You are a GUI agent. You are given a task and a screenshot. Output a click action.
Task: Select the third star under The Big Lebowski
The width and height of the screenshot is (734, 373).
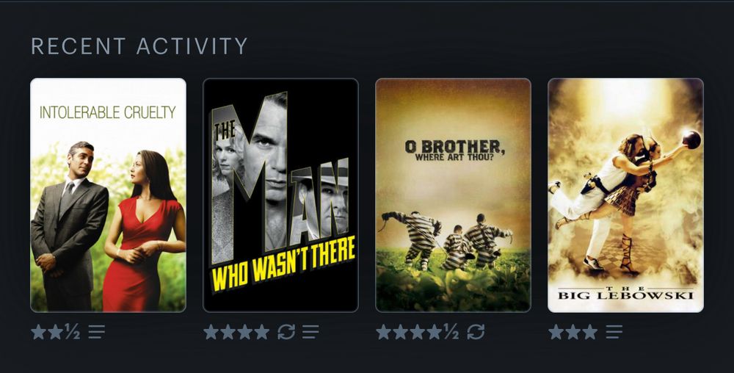[590, 333]
